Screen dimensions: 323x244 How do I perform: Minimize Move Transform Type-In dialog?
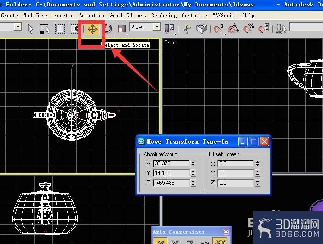coord(243,142)
